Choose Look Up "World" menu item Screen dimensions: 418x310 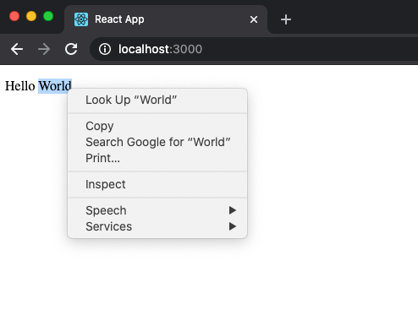coord(157,100)
